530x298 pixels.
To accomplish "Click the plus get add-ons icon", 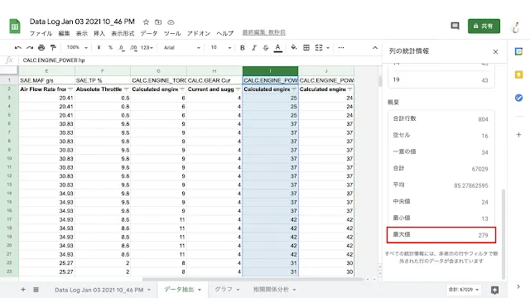I will pos(518,134).
